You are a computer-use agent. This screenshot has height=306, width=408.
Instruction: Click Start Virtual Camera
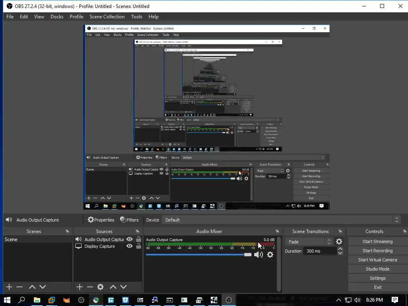pos(378,260)
